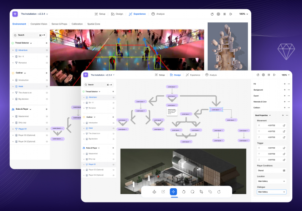Collapse the Beat Properties section
The image size is (302, 211).
(270, 115)
